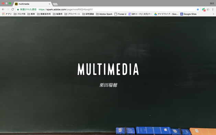Reload the Adobe Spark page

(13, 9)
